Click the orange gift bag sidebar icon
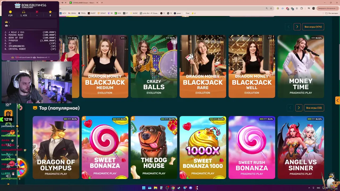Image resolution: width=340 pixels, height=191 pixels. pos(8,114)
